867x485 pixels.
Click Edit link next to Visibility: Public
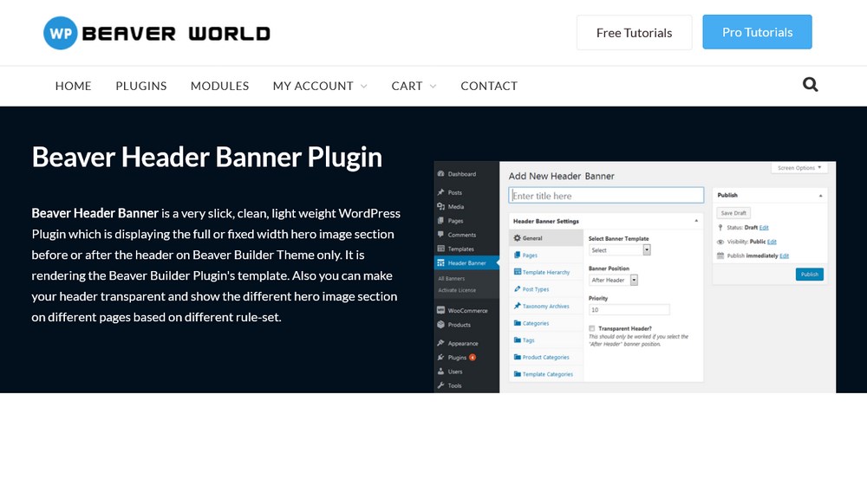772,242
